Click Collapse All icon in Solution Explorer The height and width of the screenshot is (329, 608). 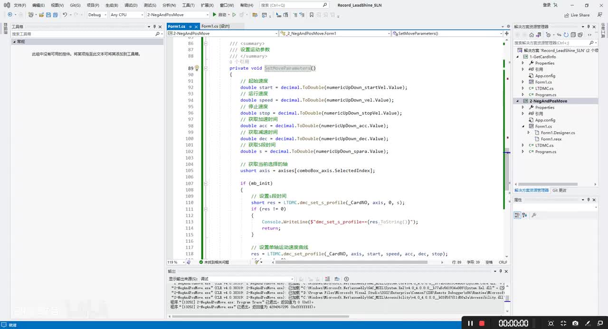[573, 35]
